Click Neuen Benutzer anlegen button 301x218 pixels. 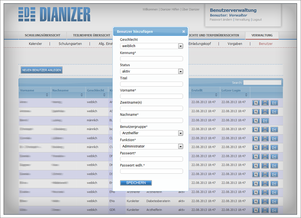point(42,70)
